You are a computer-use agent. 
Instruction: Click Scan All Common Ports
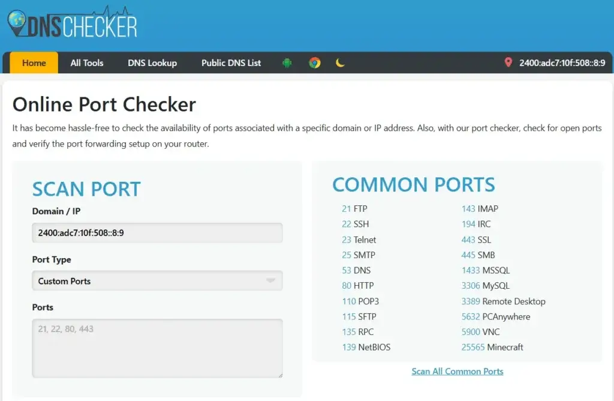[458, 371]
